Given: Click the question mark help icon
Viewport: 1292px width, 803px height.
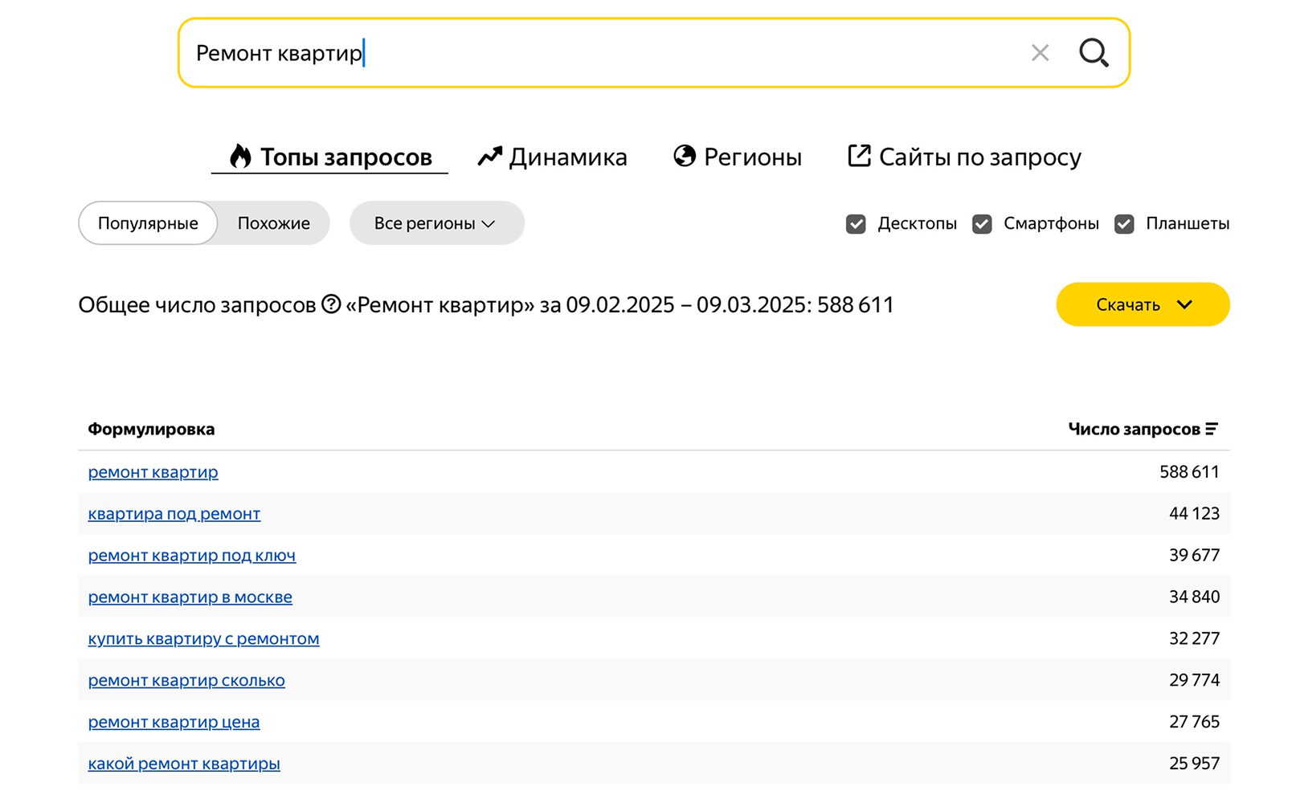Looking at the screenshot, I should tap(331, 304).
